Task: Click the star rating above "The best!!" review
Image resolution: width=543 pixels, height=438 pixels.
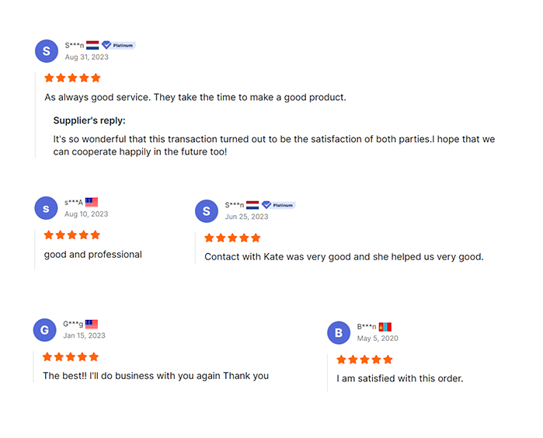Action: 71,356
